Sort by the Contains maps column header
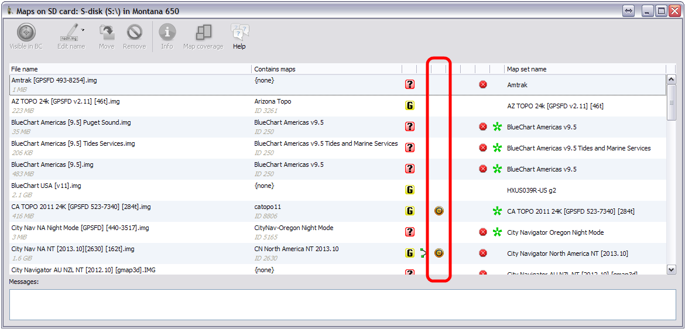Screen dimensions: 685x329 (x=326, y=69)
